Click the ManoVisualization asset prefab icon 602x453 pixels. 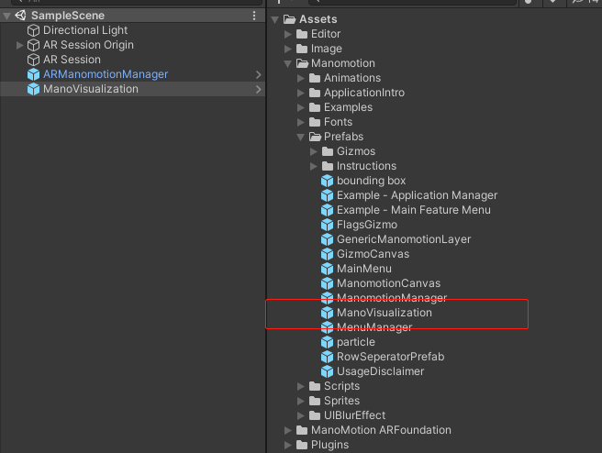[x=327, y=313]
